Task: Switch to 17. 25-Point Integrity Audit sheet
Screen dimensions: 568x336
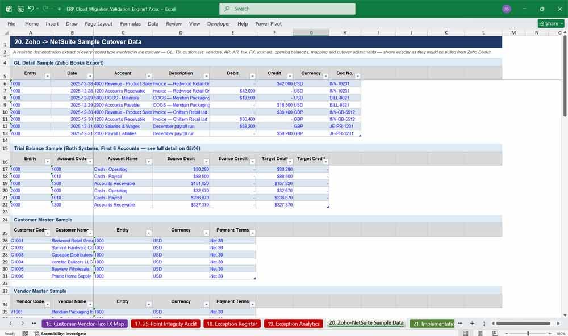Action: (165, 324)
